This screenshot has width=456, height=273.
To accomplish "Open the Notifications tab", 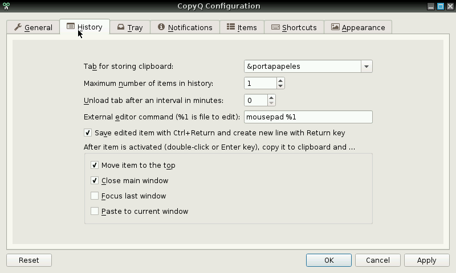I will pyautogui.click(x=185, y=27).
